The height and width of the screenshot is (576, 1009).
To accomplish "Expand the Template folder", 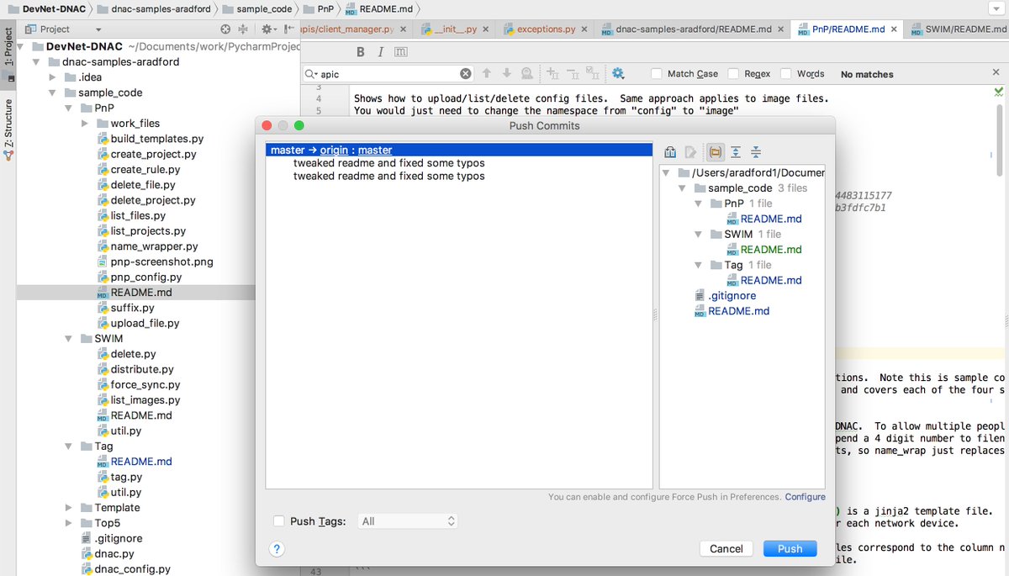I will (x=69, y=508).
